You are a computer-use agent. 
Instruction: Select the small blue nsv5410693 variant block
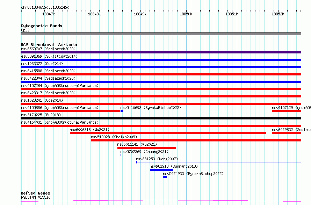tap(122, 111)
